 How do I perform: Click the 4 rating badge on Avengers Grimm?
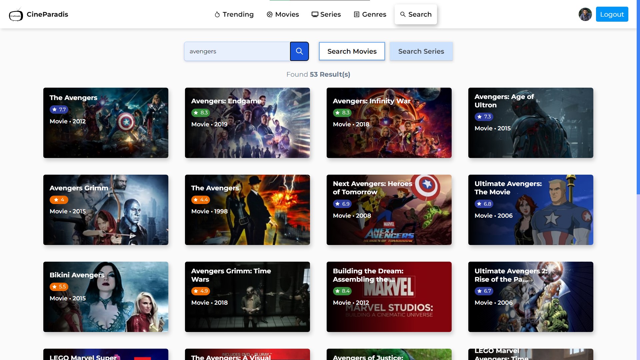[59, 200]
